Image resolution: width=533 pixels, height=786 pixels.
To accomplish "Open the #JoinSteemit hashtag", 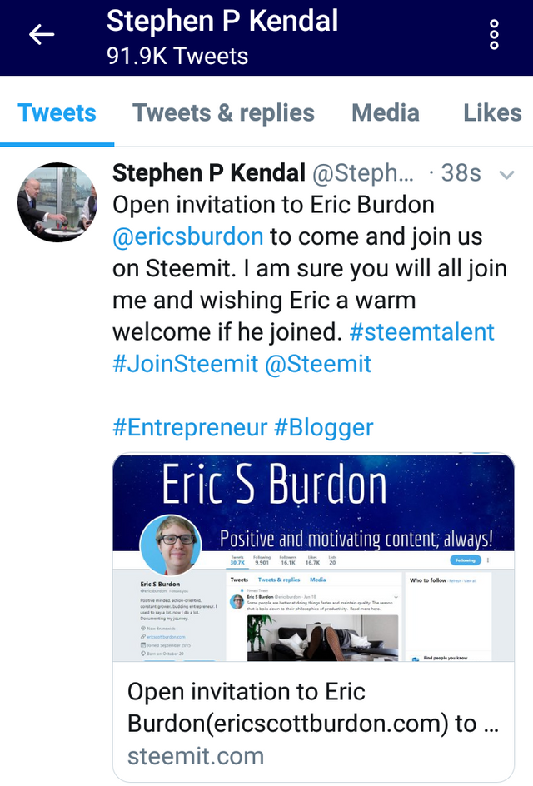I will click(x=185, y=364).
